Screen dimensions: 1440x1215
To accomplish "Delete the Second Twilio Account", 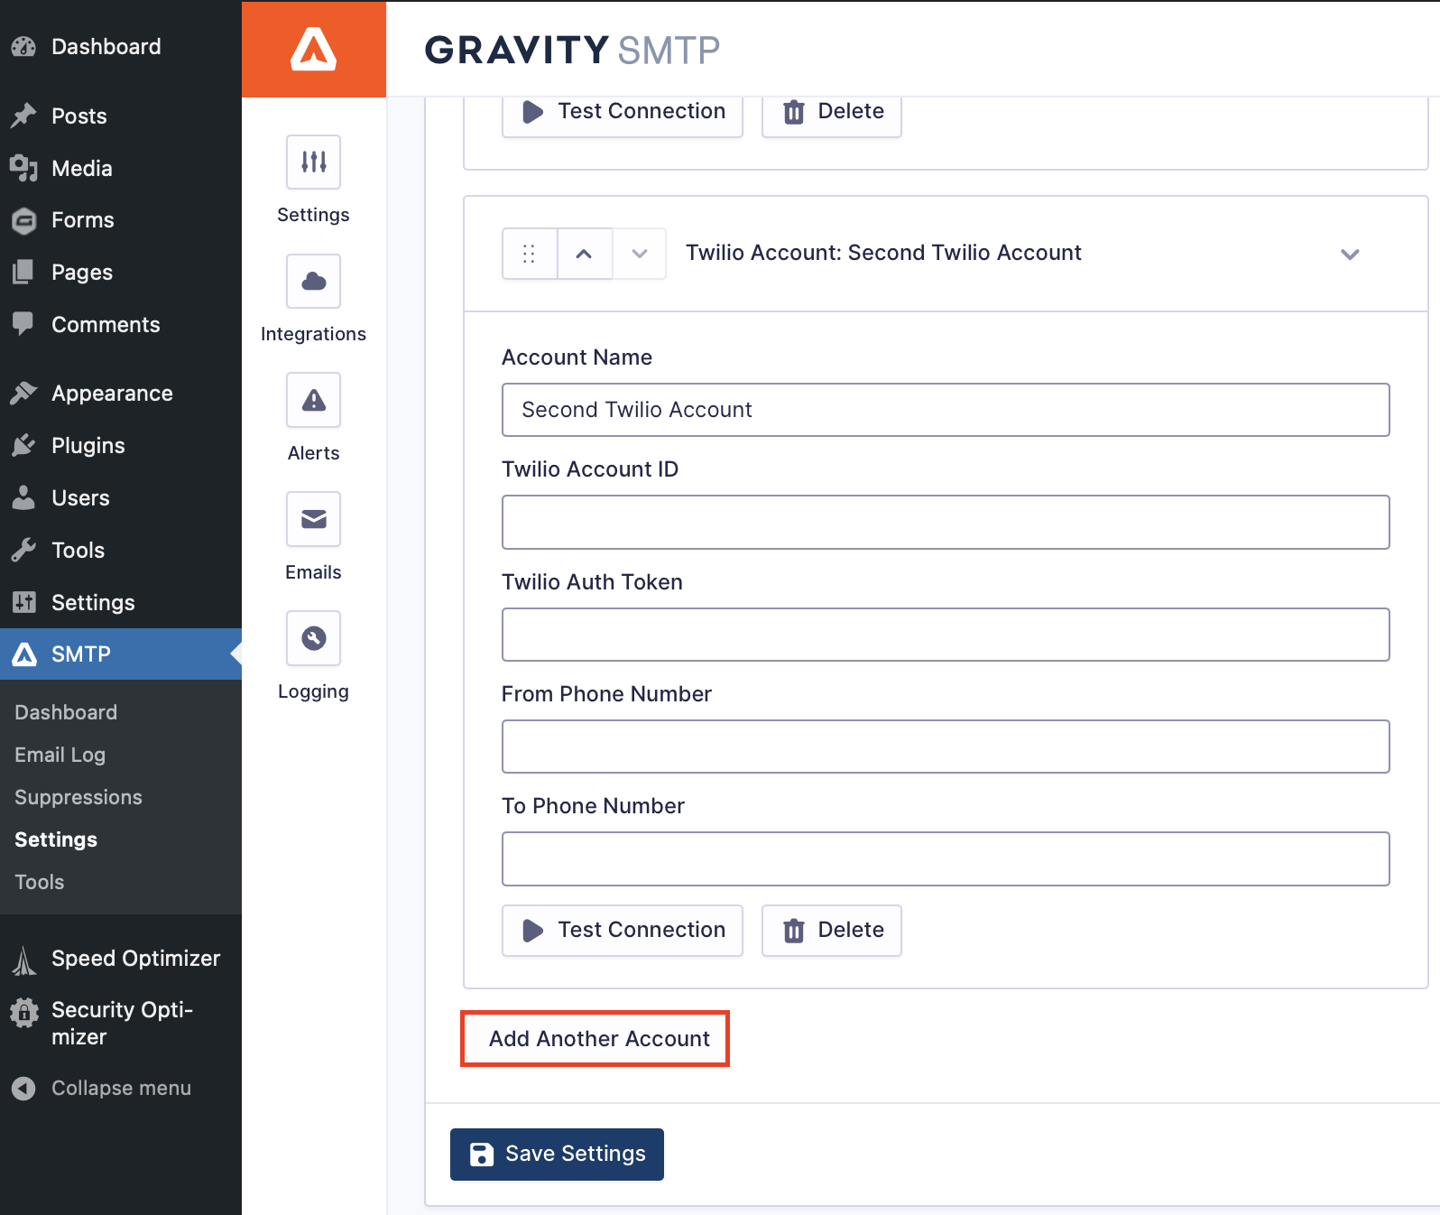I will [832, 931].
